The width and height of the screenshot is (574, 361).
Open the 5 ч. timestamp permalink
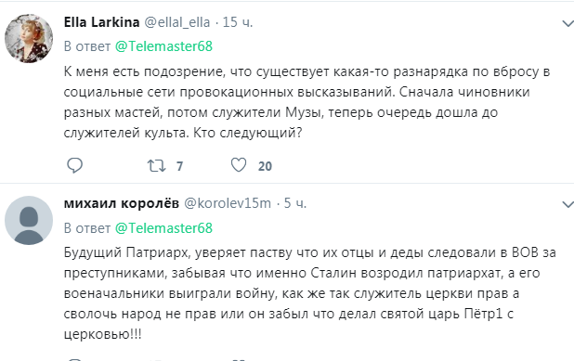[x=295, y=203]
